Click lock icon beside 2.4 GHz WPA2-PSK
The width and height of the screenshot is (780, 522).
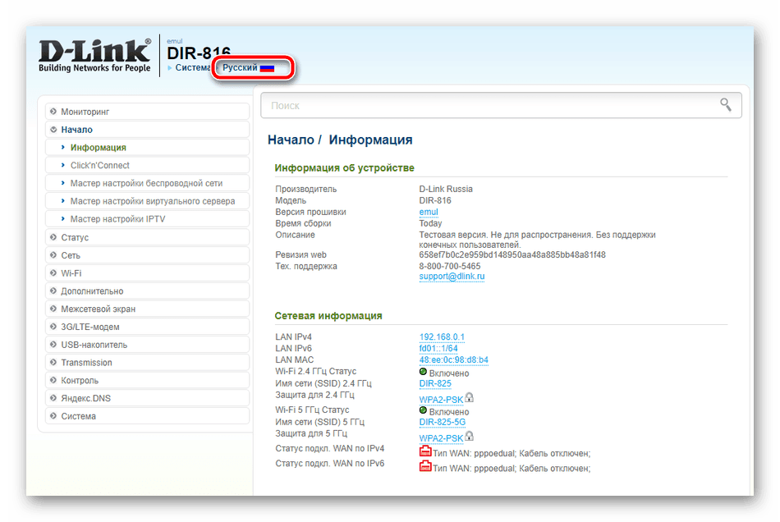point(469,398)
